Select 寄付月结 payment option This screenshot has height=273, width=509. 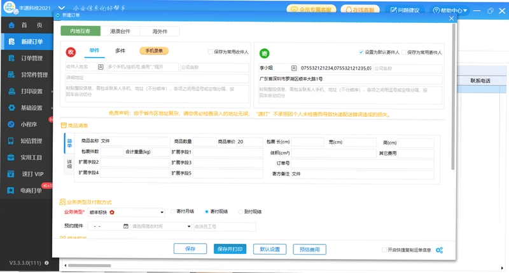pyautogui.click(x=172, y=211)
